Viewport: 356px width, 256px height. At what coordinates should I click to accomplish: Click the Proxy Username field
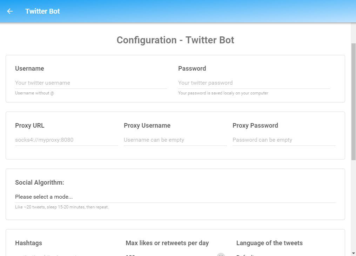point(175,140)
